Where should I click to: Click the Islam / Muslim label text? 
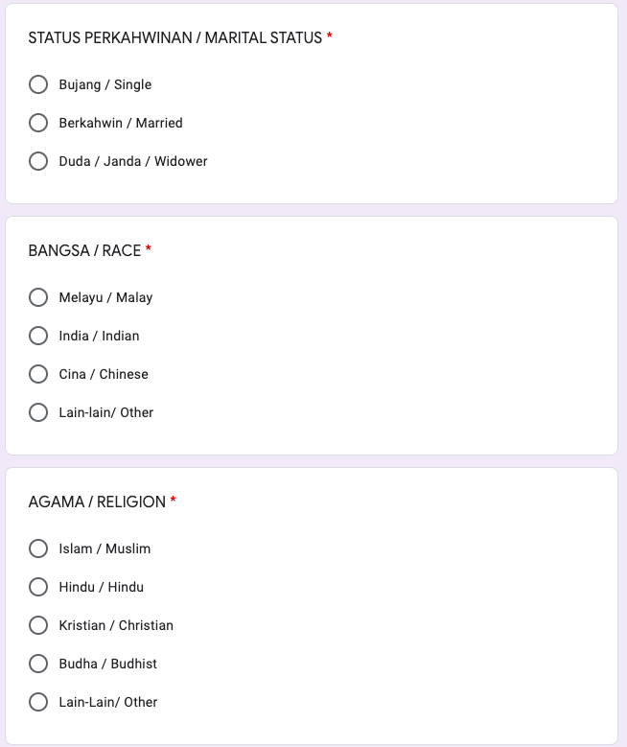coord(104,549)
